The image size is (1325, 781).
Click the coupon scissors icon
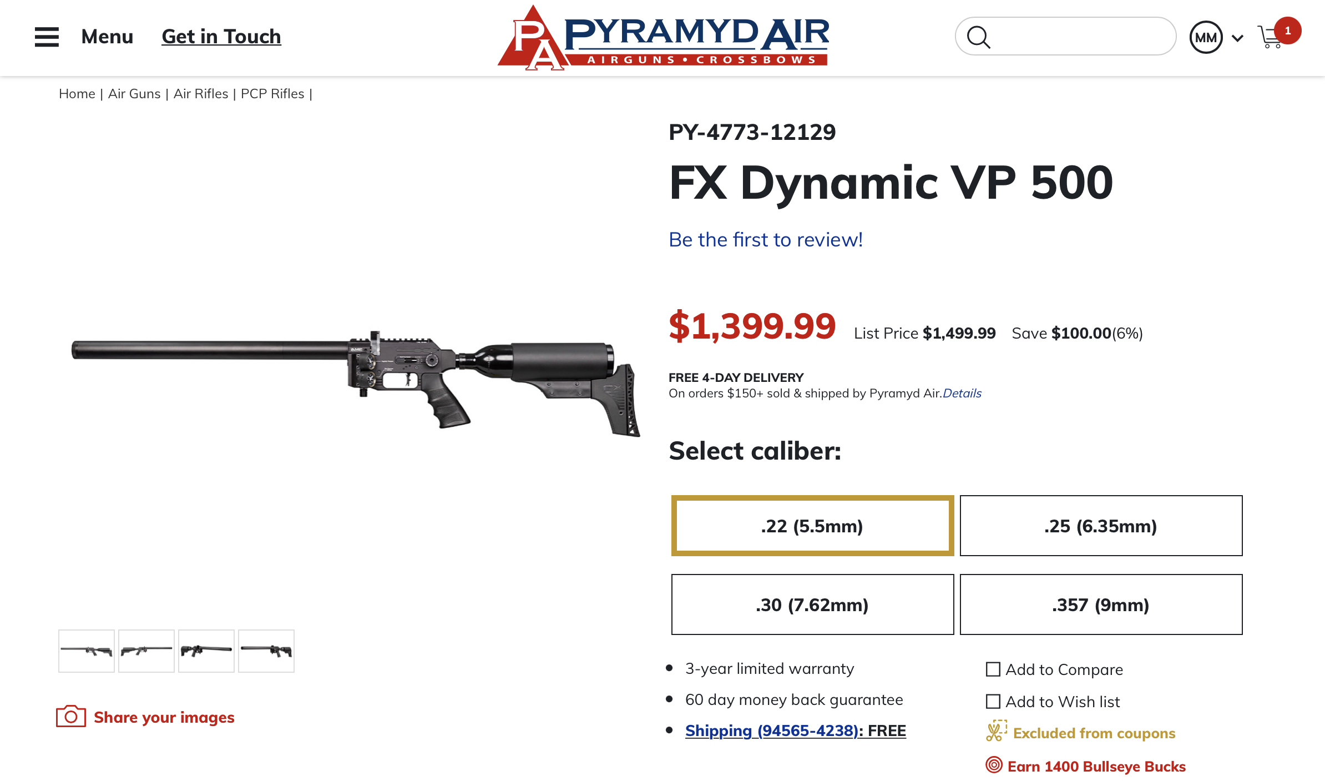pos(997,731)
